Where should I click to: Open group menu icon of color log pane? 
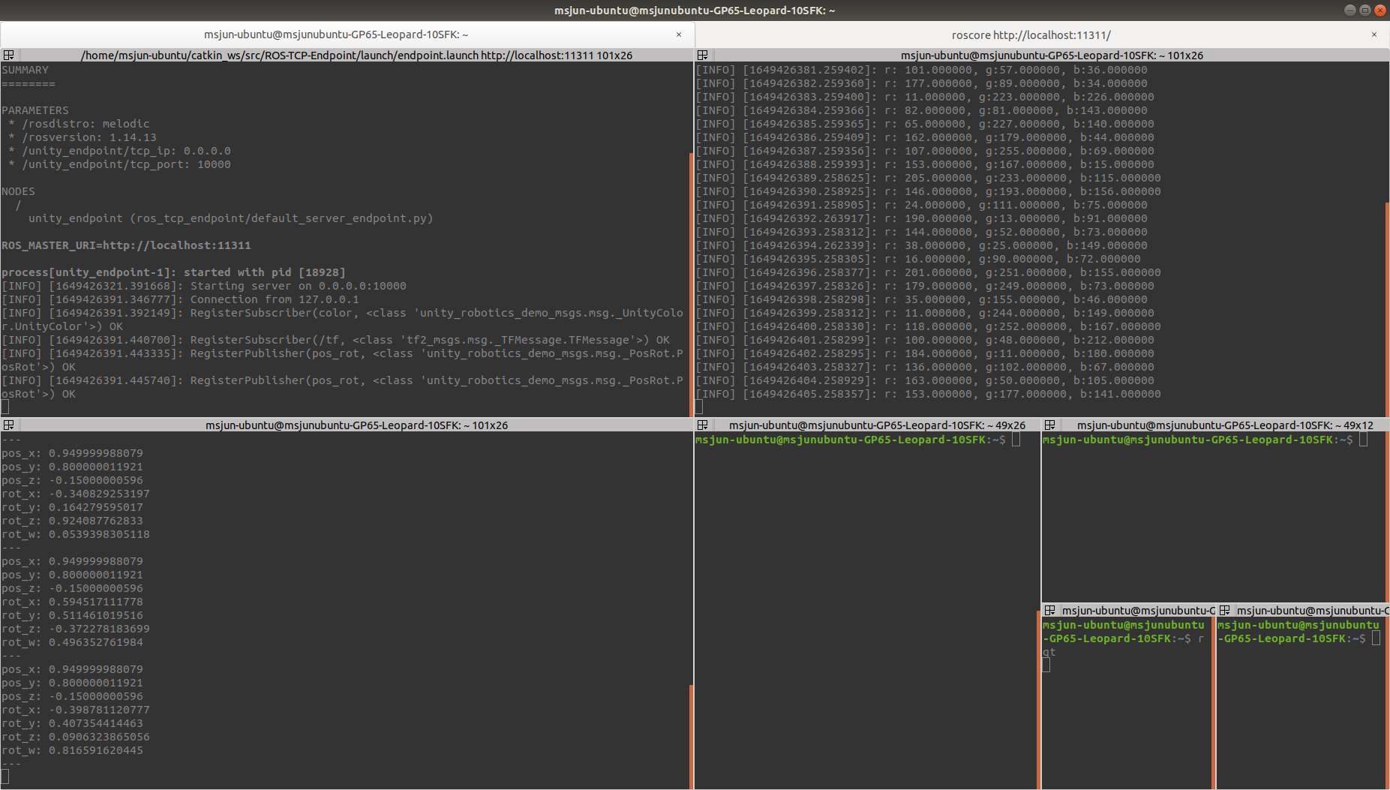click(703, 56)
